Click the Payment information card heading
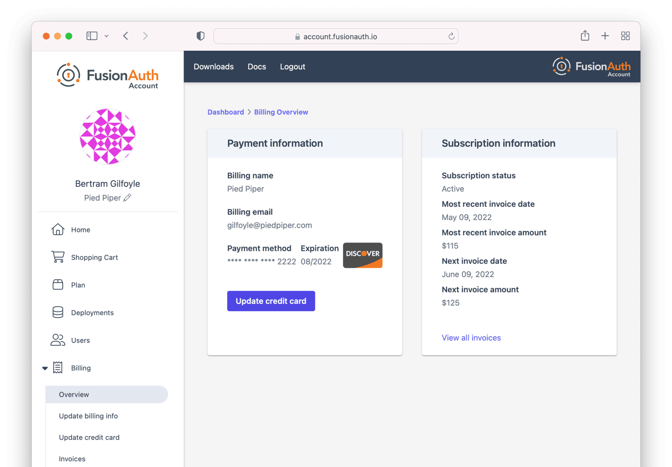Viewport: 672px width, 467px height. click(x=275, y=143)
